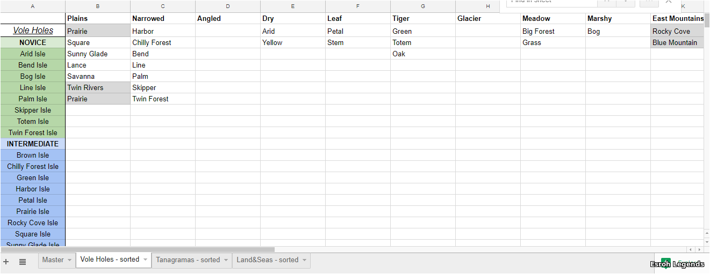Select the Chilly Forest Isle cell

(33, 166)
